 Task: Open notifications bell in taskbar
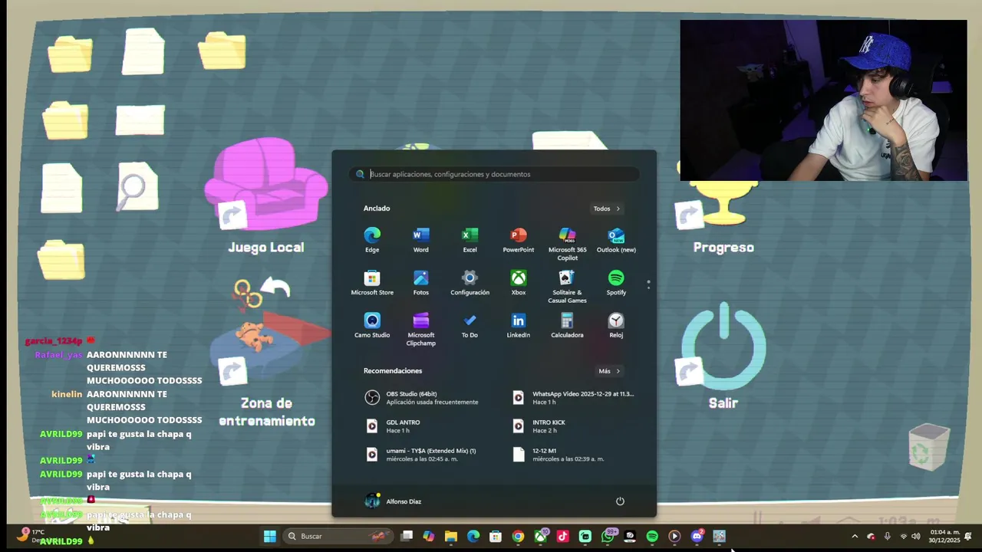pos(968,537)
